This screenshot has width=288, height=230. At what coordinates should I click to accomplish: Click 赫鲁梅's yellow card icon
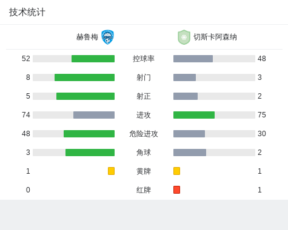[x=111, y=171]
